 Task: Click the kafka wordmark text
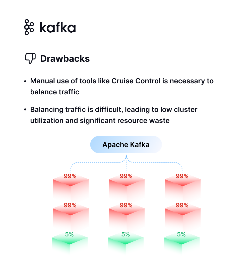tap(57, 27)
